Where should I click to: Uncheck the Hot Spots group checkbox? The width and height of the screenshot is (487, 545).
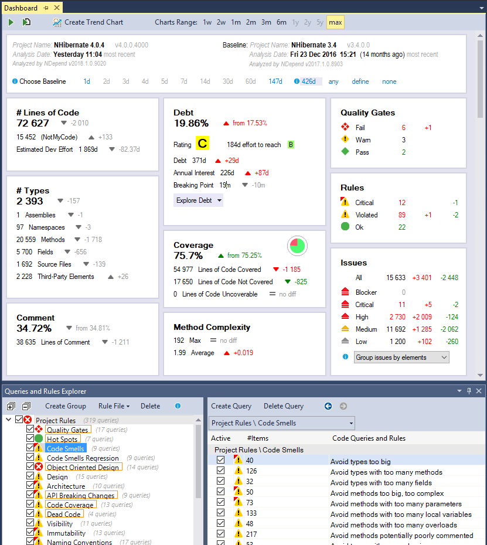click(x=30, y=438)
